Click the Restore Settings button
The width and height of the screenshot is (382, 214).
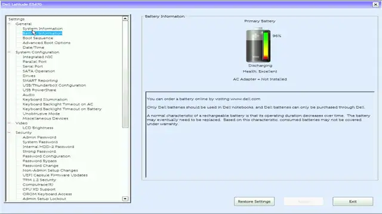point(254,202)
